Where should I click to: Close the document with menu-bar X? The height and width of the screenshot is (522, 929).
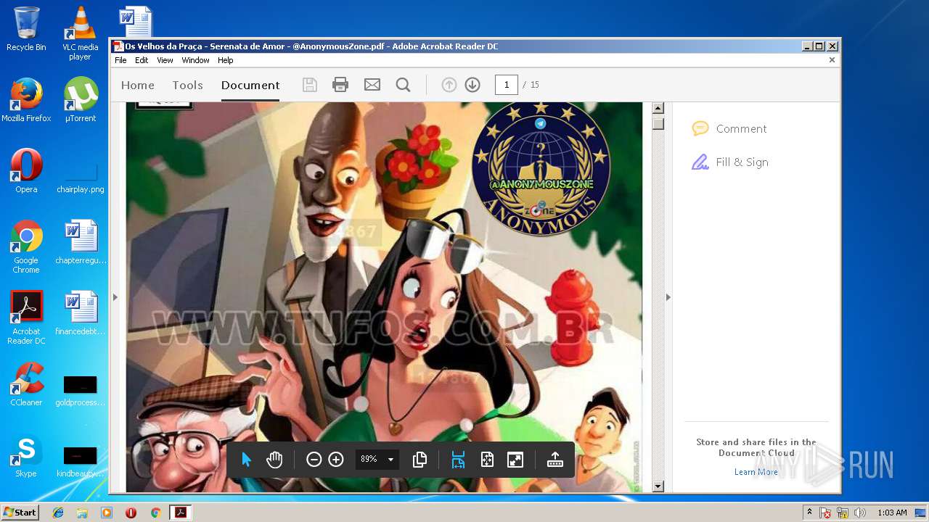[x=832, y=60]
